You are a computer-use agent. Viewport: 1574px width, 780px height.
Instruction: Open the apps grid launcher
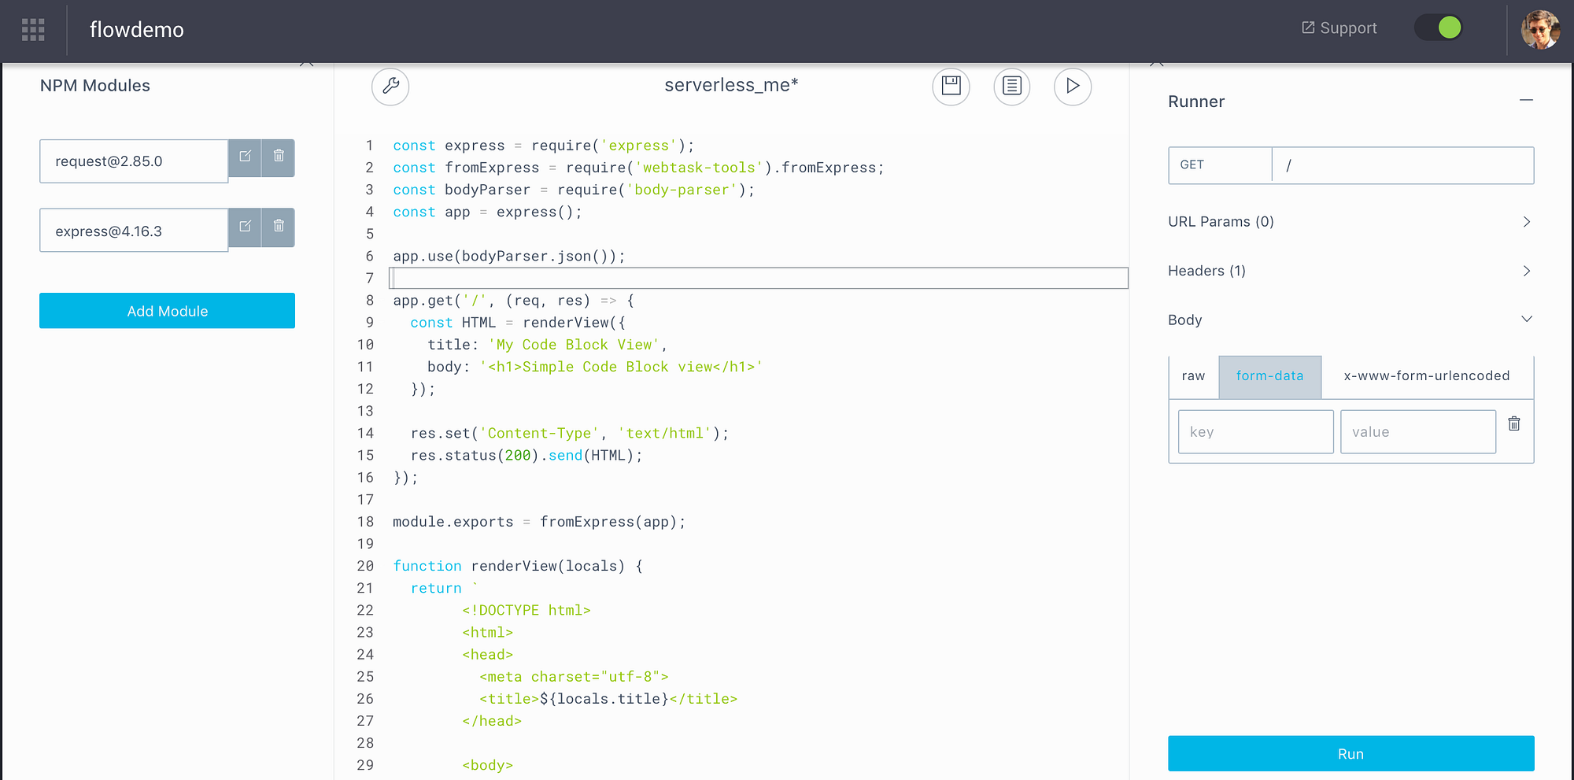click(32, 30)
